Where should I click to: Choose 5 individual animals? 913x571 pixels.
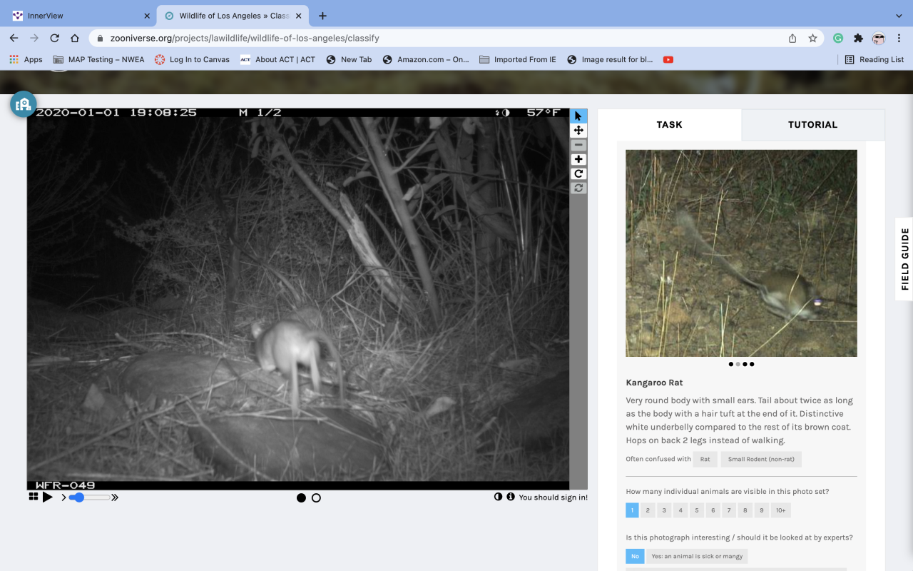pos(697,510)
